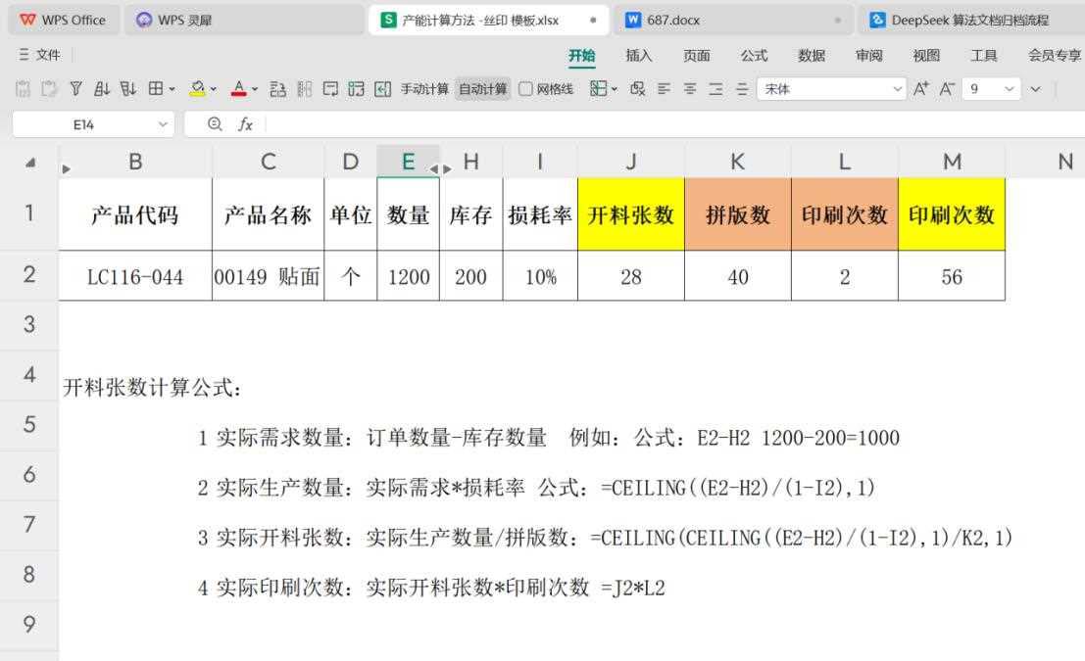Select column J header
1085x661 pixels.
coord(630,162)
